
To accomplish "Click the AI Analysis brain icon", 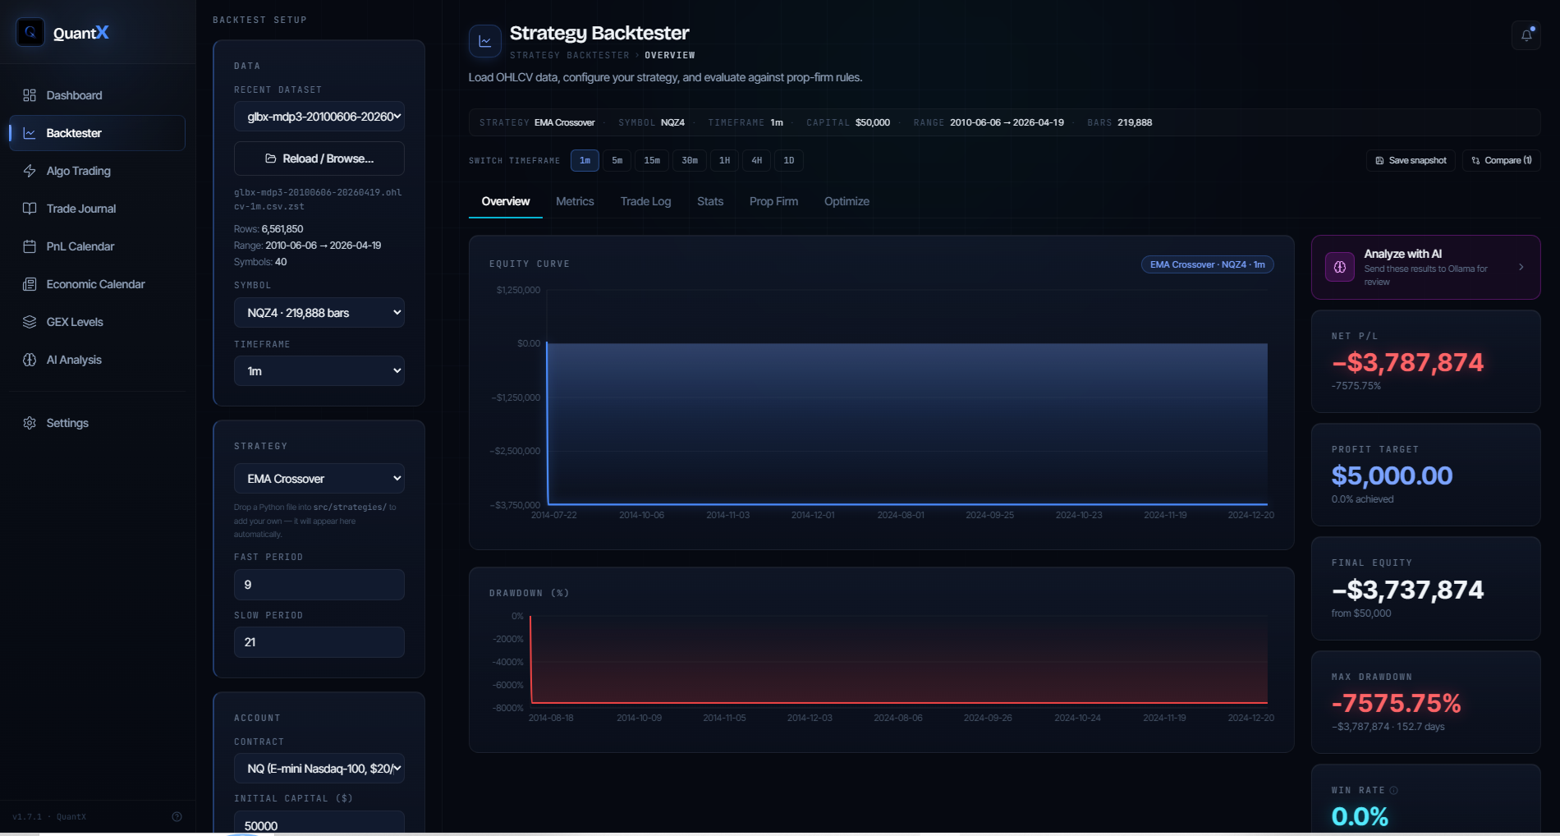I will coord(30,360).
